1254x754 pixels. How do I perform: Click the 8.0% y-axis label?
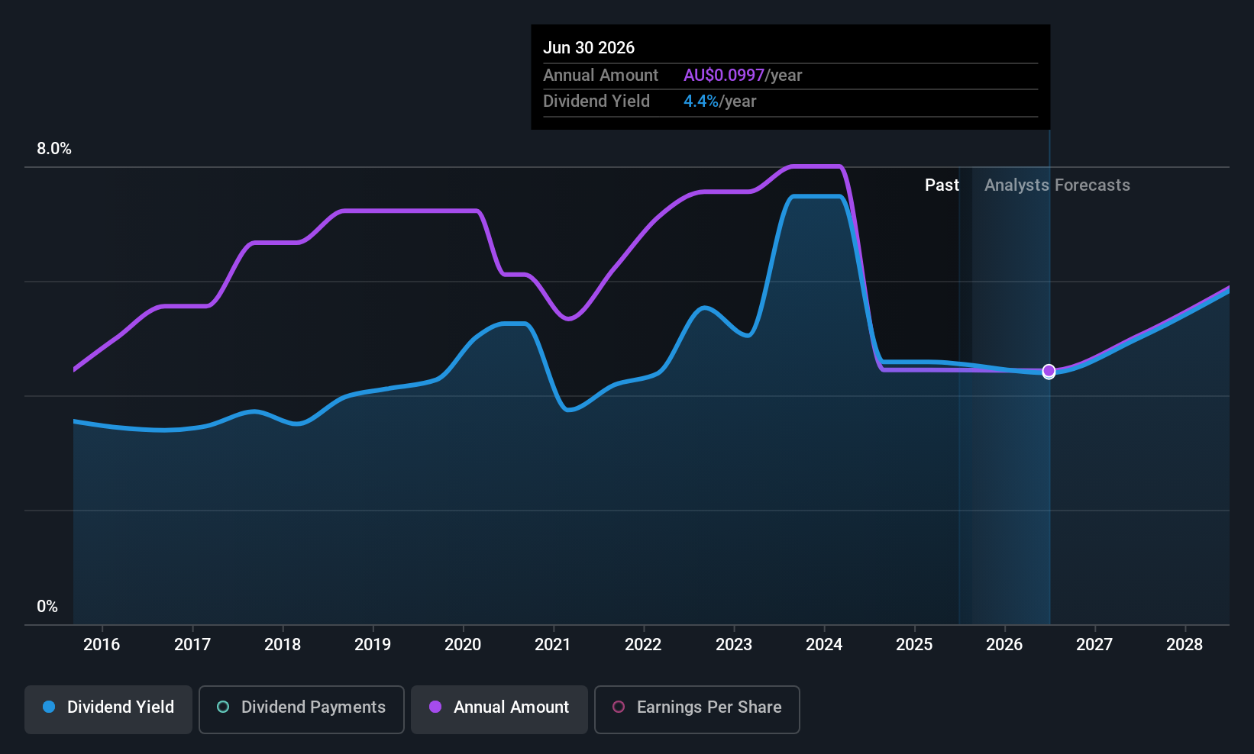(x=54, y=149)
